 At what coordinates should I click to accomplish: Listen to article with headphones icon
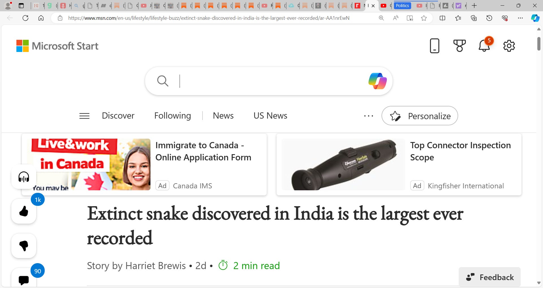click(x=24, y=177)
